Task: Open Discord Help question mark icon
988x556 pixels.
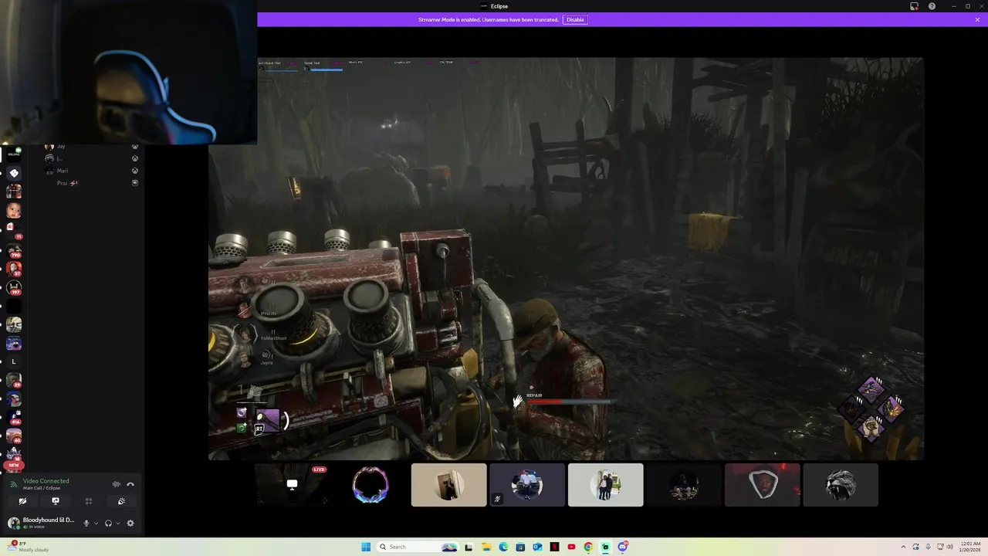Action: click(932, 6)
